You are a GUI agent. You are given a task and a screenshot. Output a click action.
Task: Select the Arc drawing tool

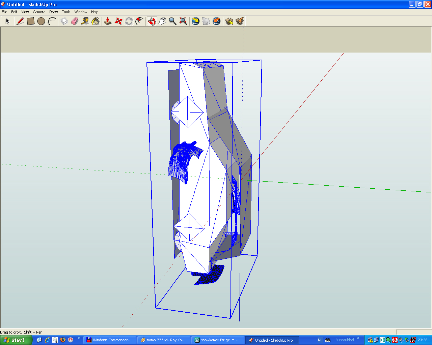(x=52, y=21)
